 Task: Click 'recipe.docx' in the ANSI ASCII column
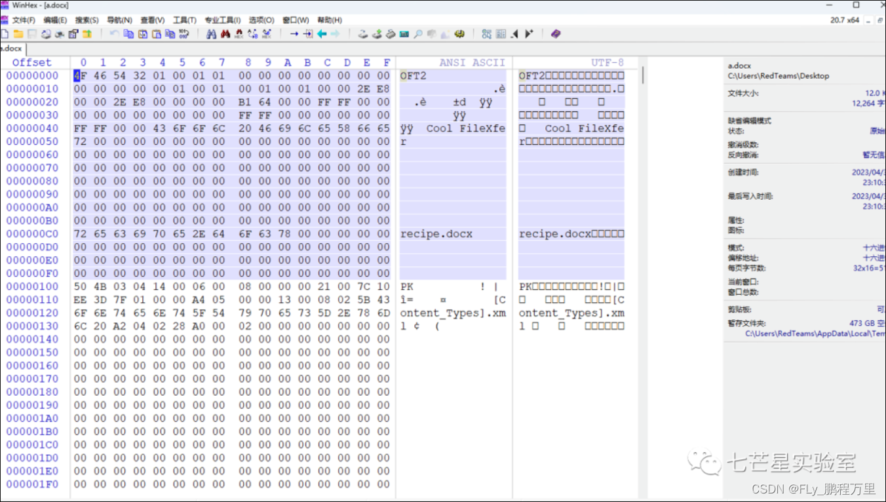click(x=436, y=234)
